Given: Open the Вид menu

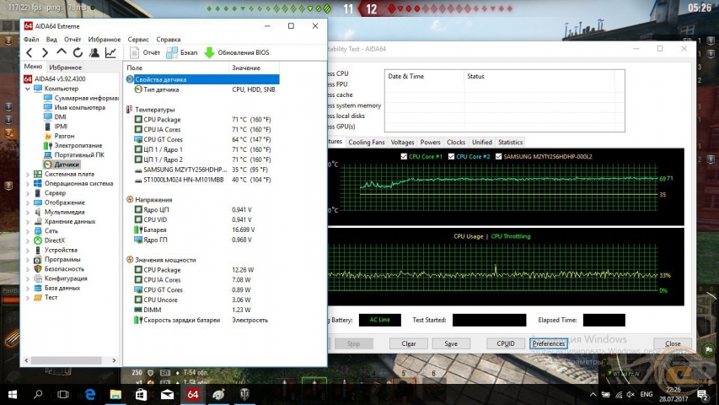Looking at the screenshot, I should click(x=51, y=40).
